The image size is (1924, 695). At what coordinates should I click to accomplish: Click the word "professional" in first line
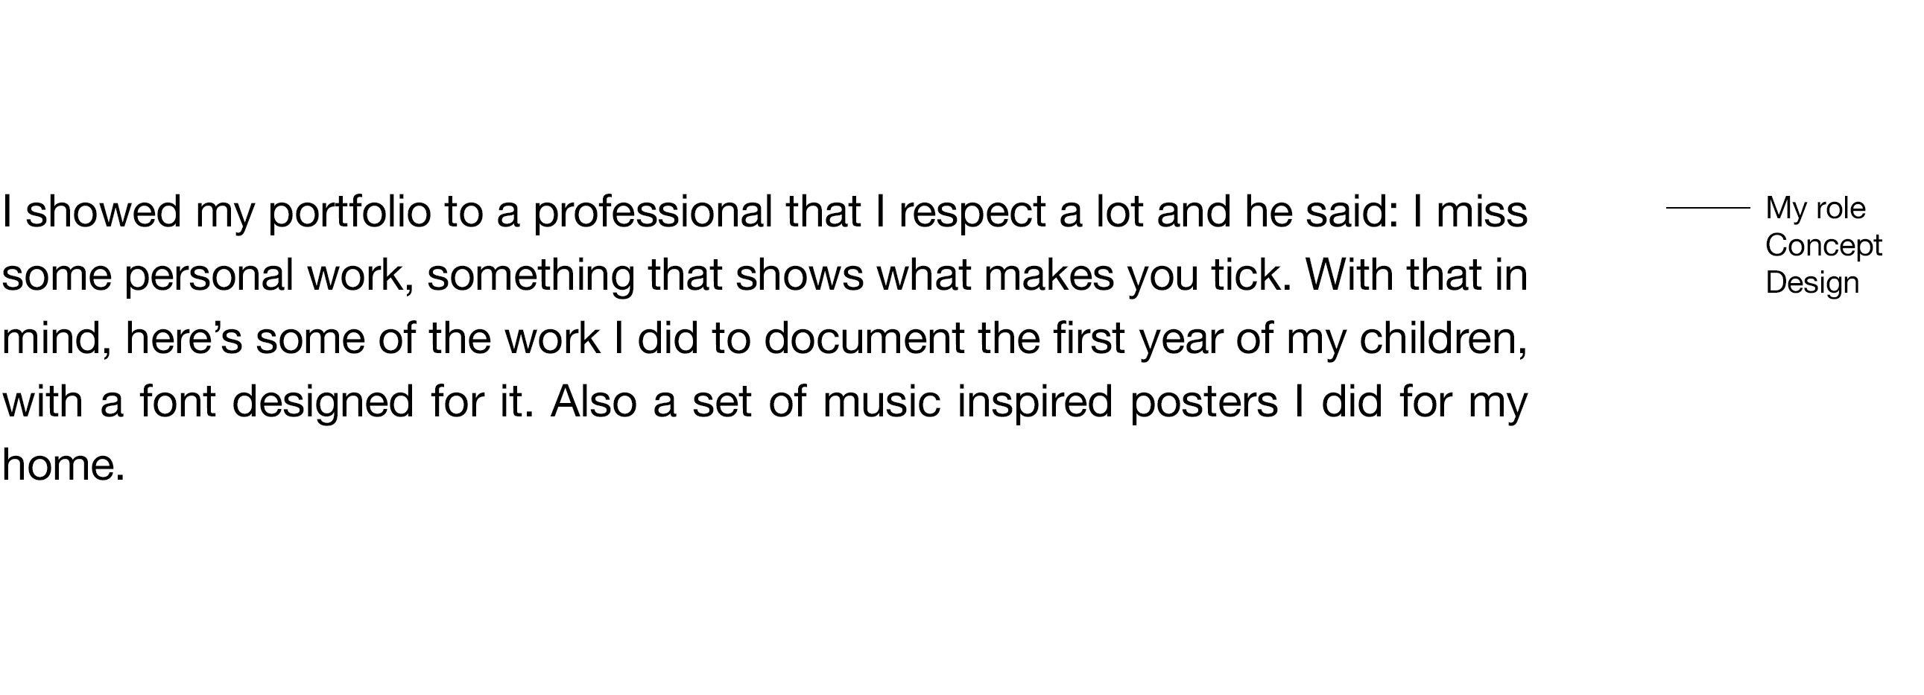[653, 212]
